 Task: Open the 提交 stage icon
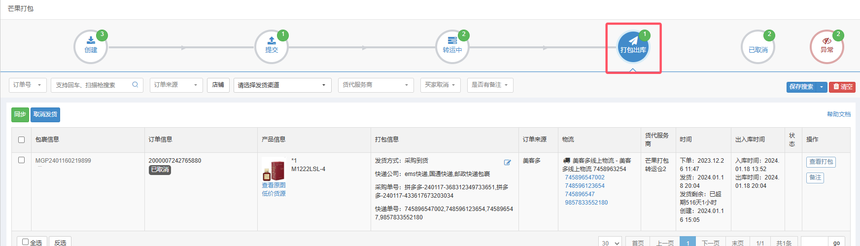[x=272, y=47]
